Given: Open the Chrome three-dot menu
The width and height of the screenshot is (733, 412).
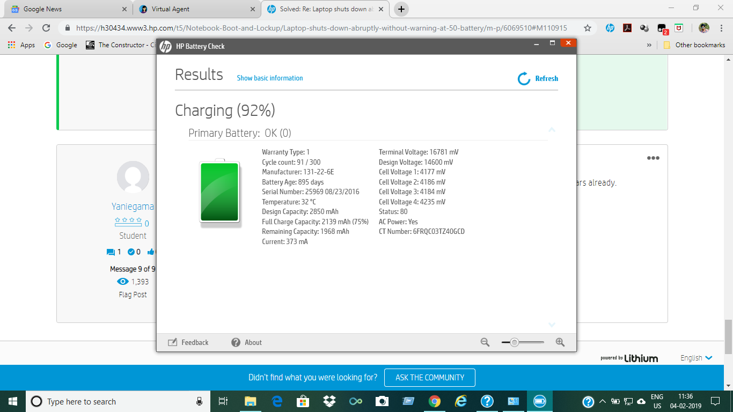Looking at the screenshot, I should click(721, 28).
